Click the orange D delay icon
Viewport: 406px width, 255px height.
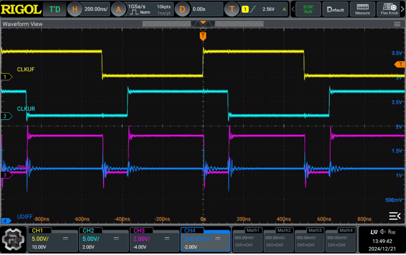click(182, 10)
